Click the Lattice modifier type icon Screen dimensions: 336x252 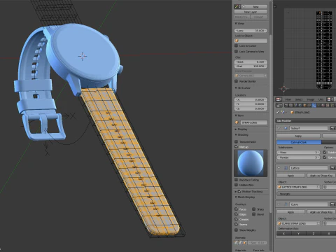click(x=286, y=168)
